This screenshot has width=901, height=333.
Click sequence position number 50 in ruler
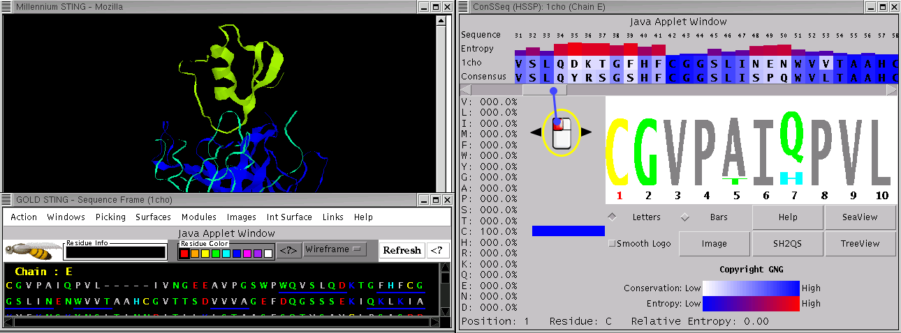784,35
